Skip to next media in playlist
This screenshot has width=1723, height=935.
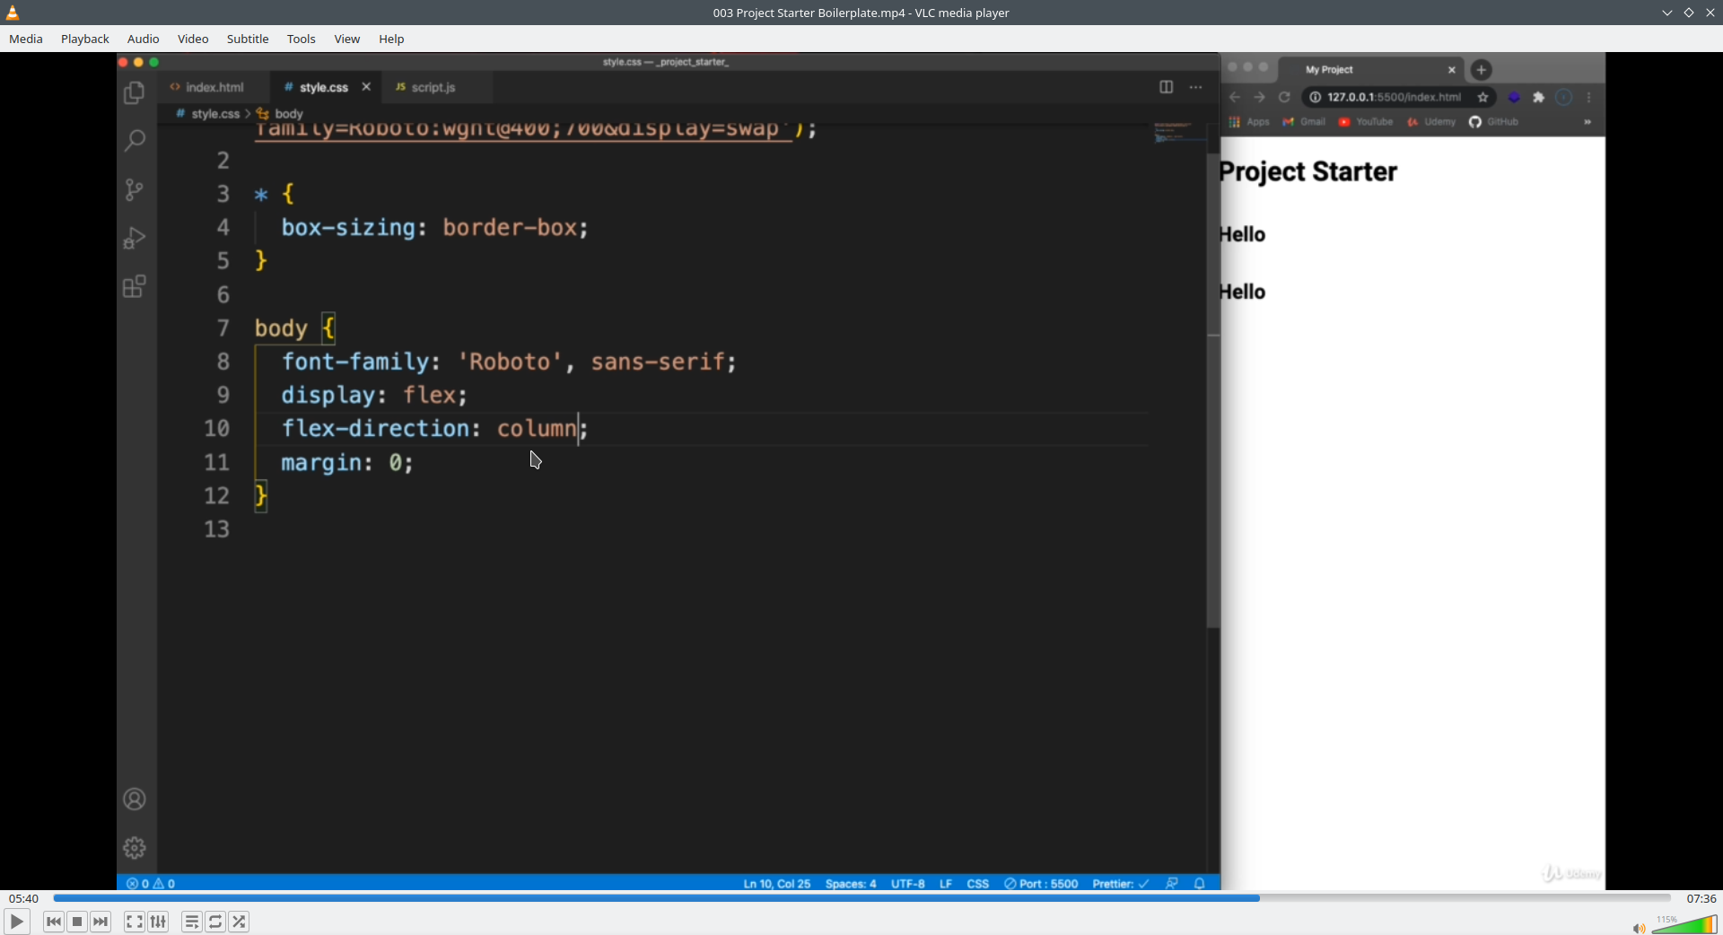point(101,922)
